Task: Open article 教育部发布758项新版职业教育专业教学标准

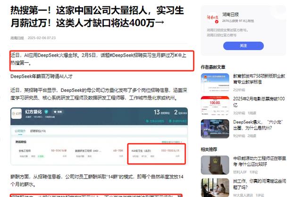Action: click(x=259, y=79)
